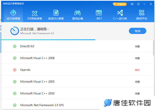Click green check beside Visual C++ 2010

click(15, 93)
